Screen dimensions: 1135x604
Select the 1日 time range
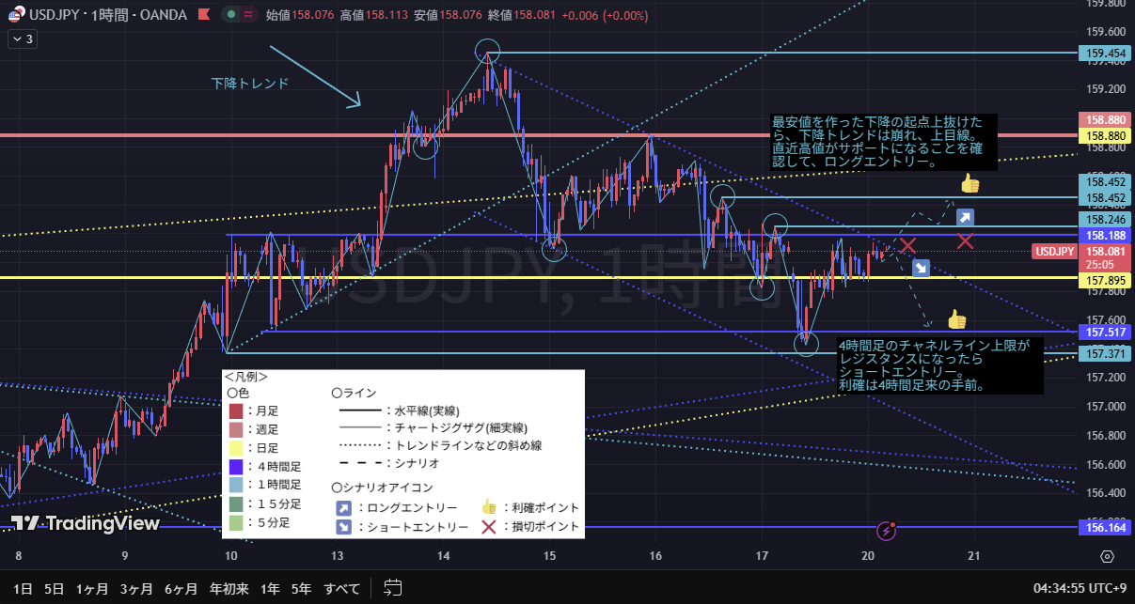[x=23, y=589]
